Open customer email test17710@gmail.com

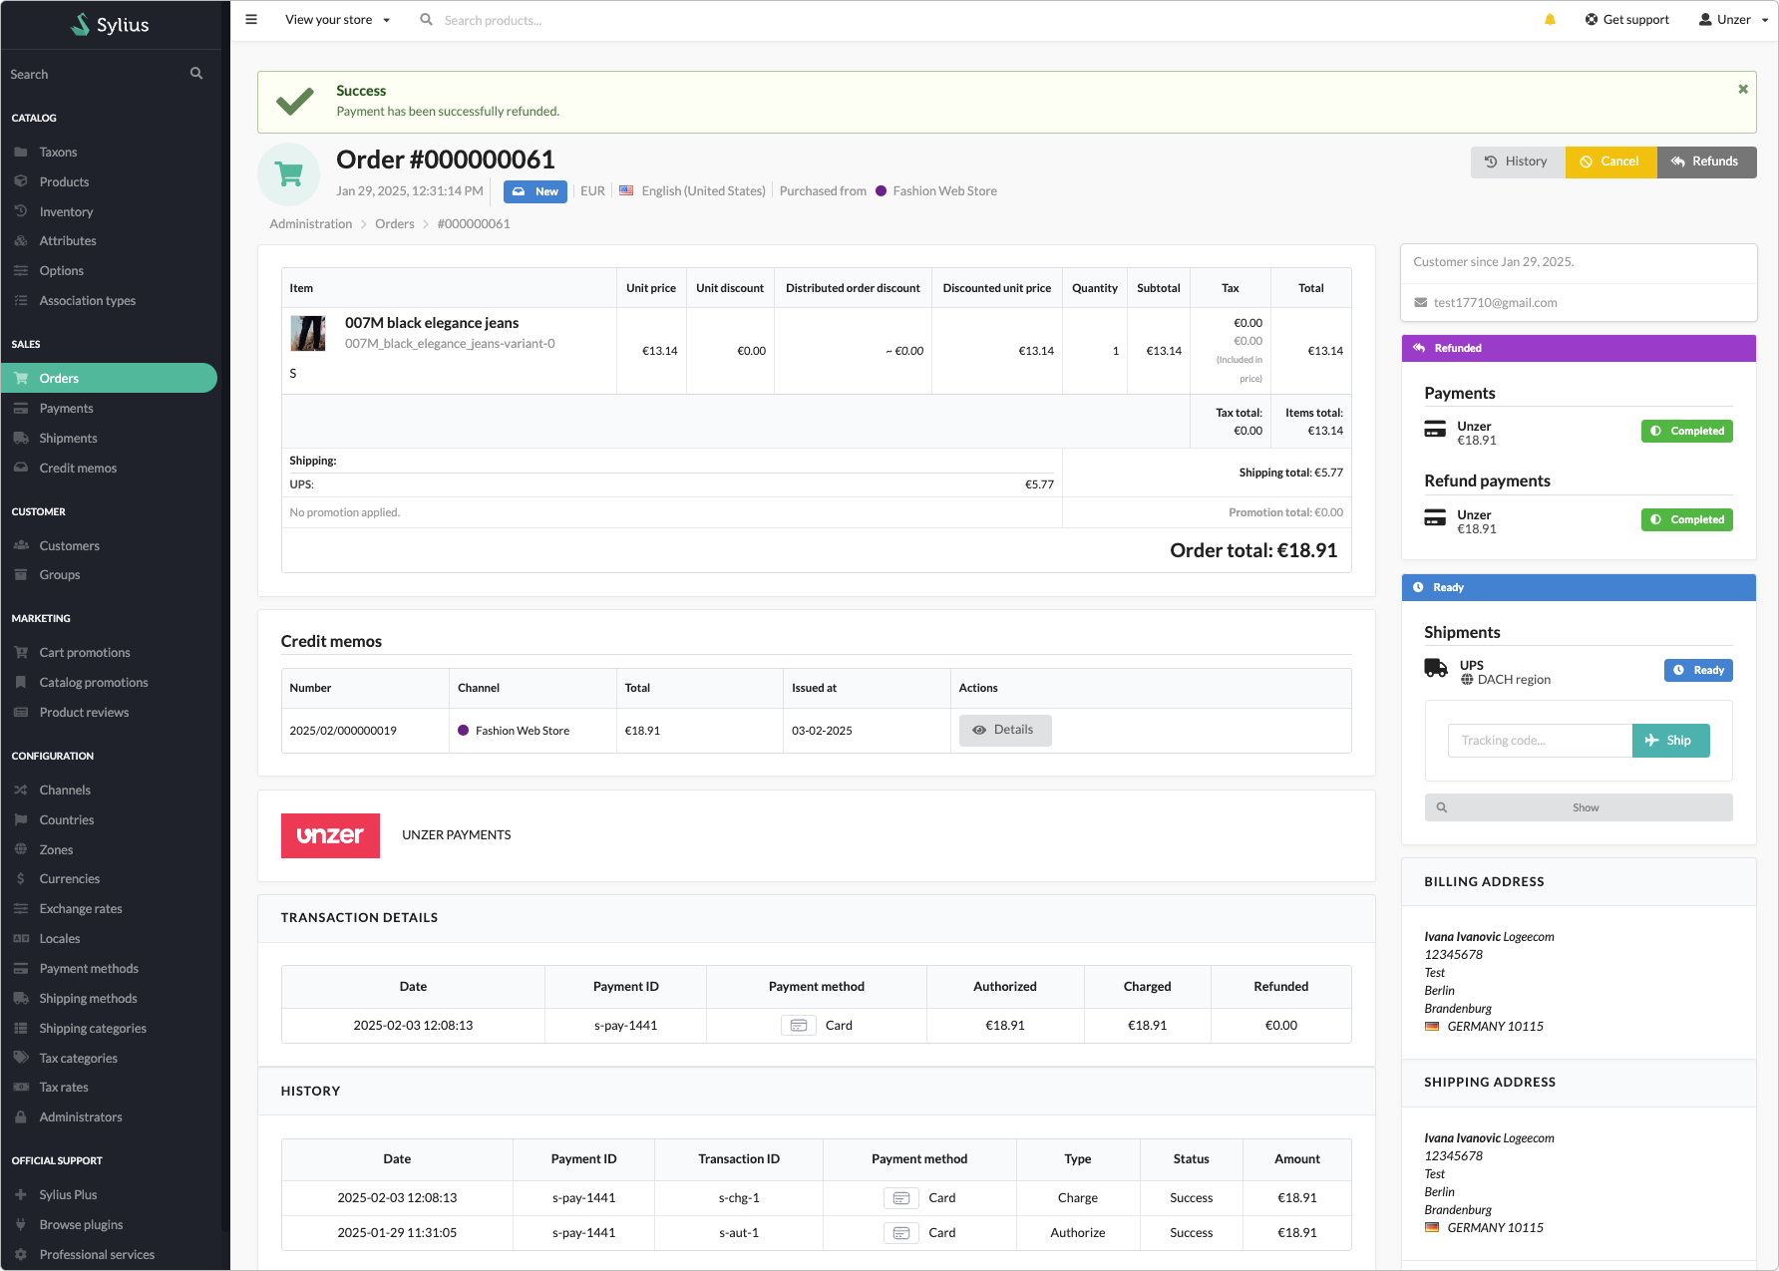1495,303
